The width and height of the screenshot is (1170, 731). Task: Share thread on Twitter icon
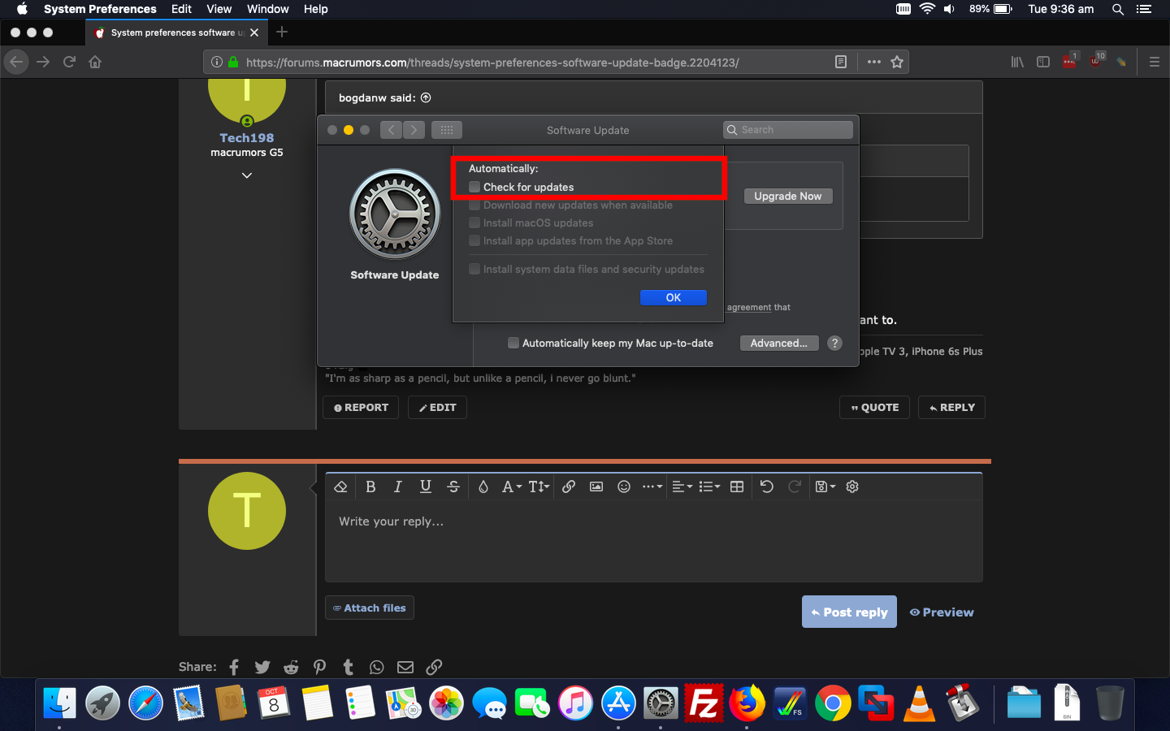[x=262, y=667]
